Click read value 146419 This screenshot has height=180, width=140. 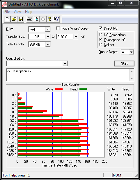[126, 146]
